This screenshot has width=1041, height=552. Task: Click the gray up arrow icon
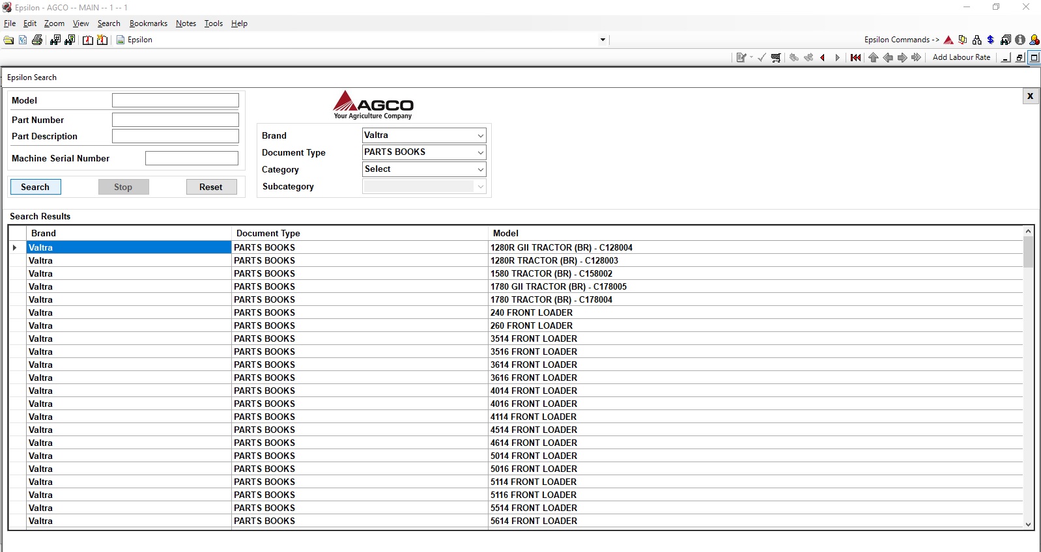point(874,57)
